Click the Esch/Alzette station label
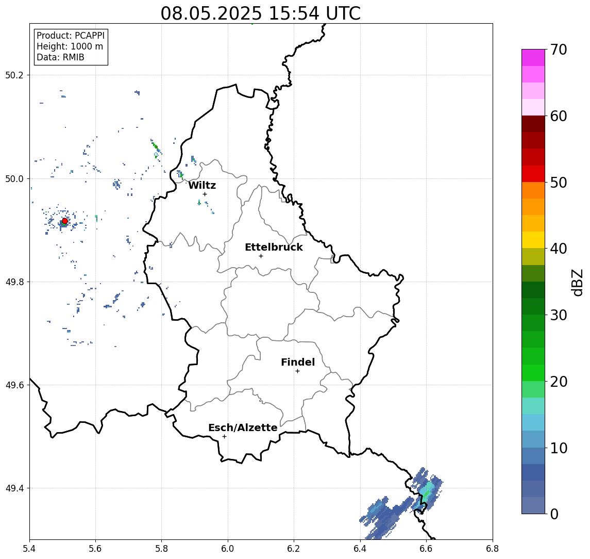 pyautogui.click(x=243, y=428)
